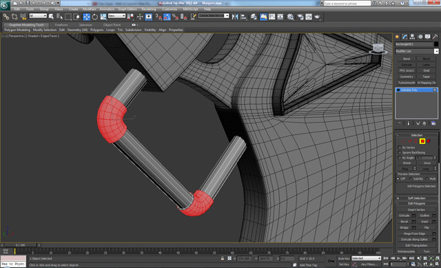Select the Off preview selection radio
This screenshot has height=268, width=441.
coord(398,178)
